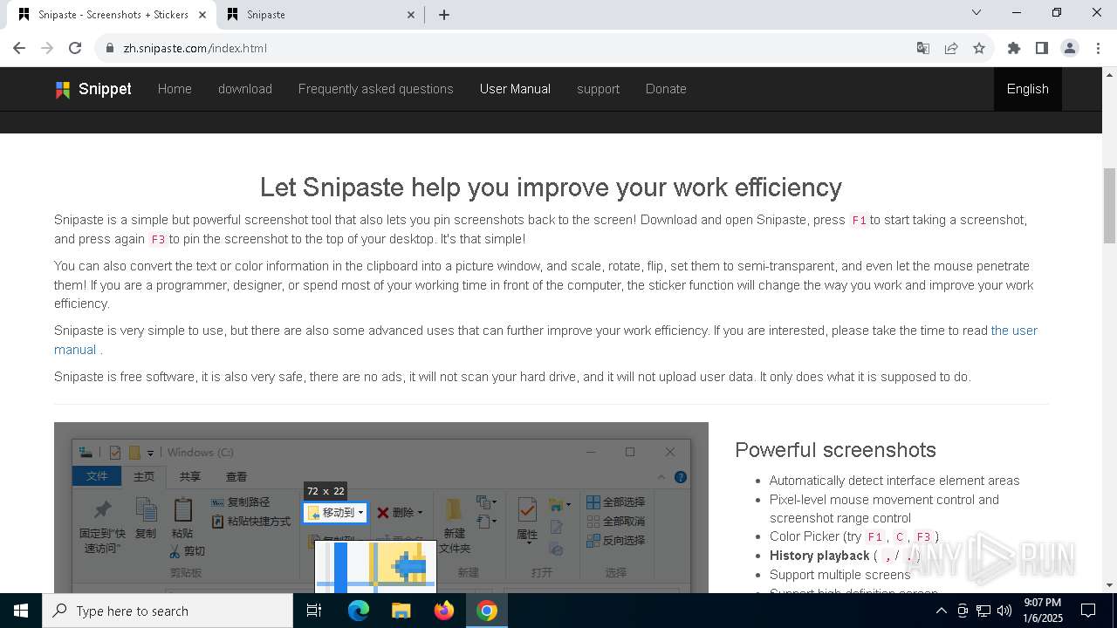Open Frequently asked questions page

tap(376, 89)
